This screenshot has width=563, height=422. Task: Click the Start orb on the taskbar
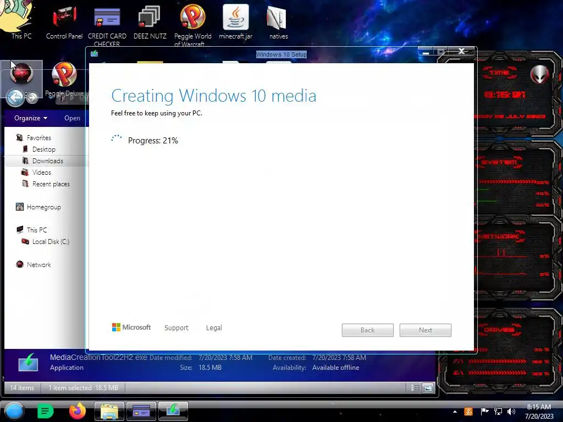(x=14, y=411)
